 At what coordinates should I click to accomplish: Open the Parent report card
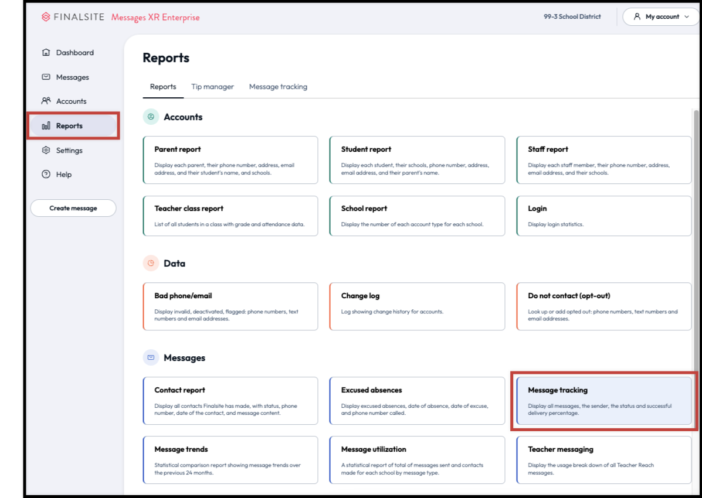pos(230,160)
